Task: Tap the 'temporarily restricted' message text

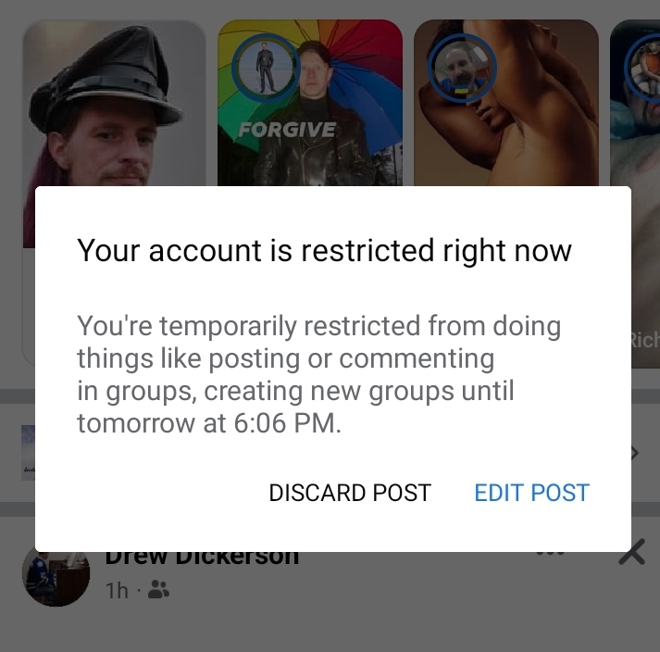Action: (x=318, y=374)
